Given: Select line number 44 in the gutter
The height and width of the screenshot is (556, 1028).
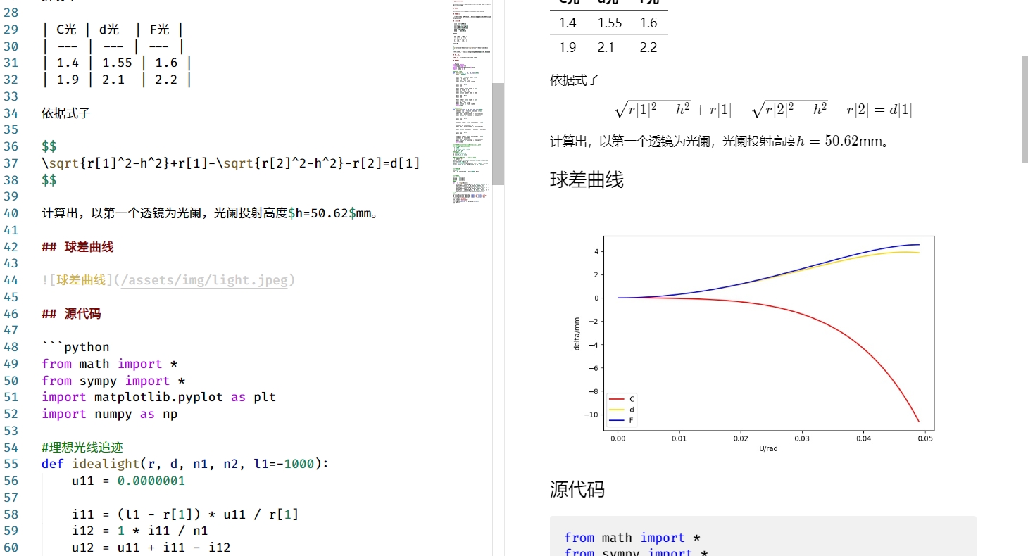Looking at the screenshot, I should click(x=11, y=280).
